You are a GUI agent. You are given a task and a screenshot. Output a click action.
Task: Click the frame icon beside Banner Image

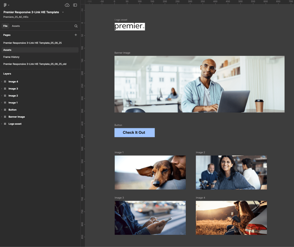5,117
